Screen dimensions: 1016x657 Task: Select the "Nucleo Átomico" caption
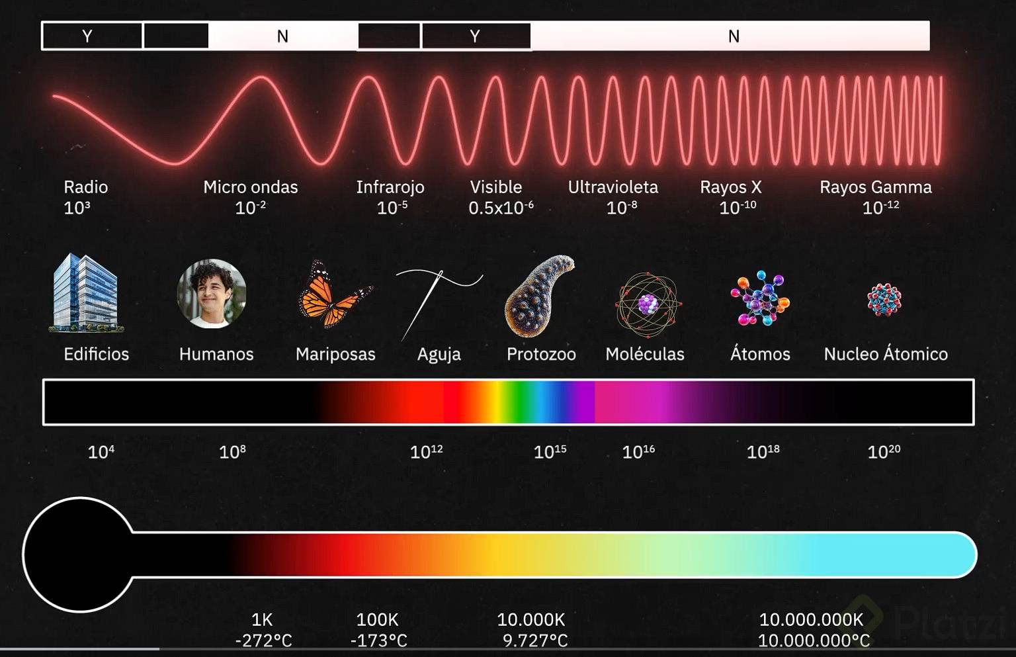[886, 353]
